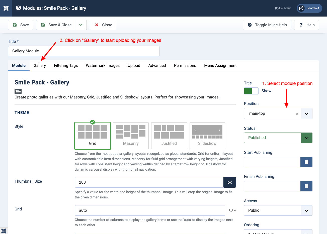This screenshot has width=327, height=234.
Task: Click the THEME section heading
Action: 22,113
